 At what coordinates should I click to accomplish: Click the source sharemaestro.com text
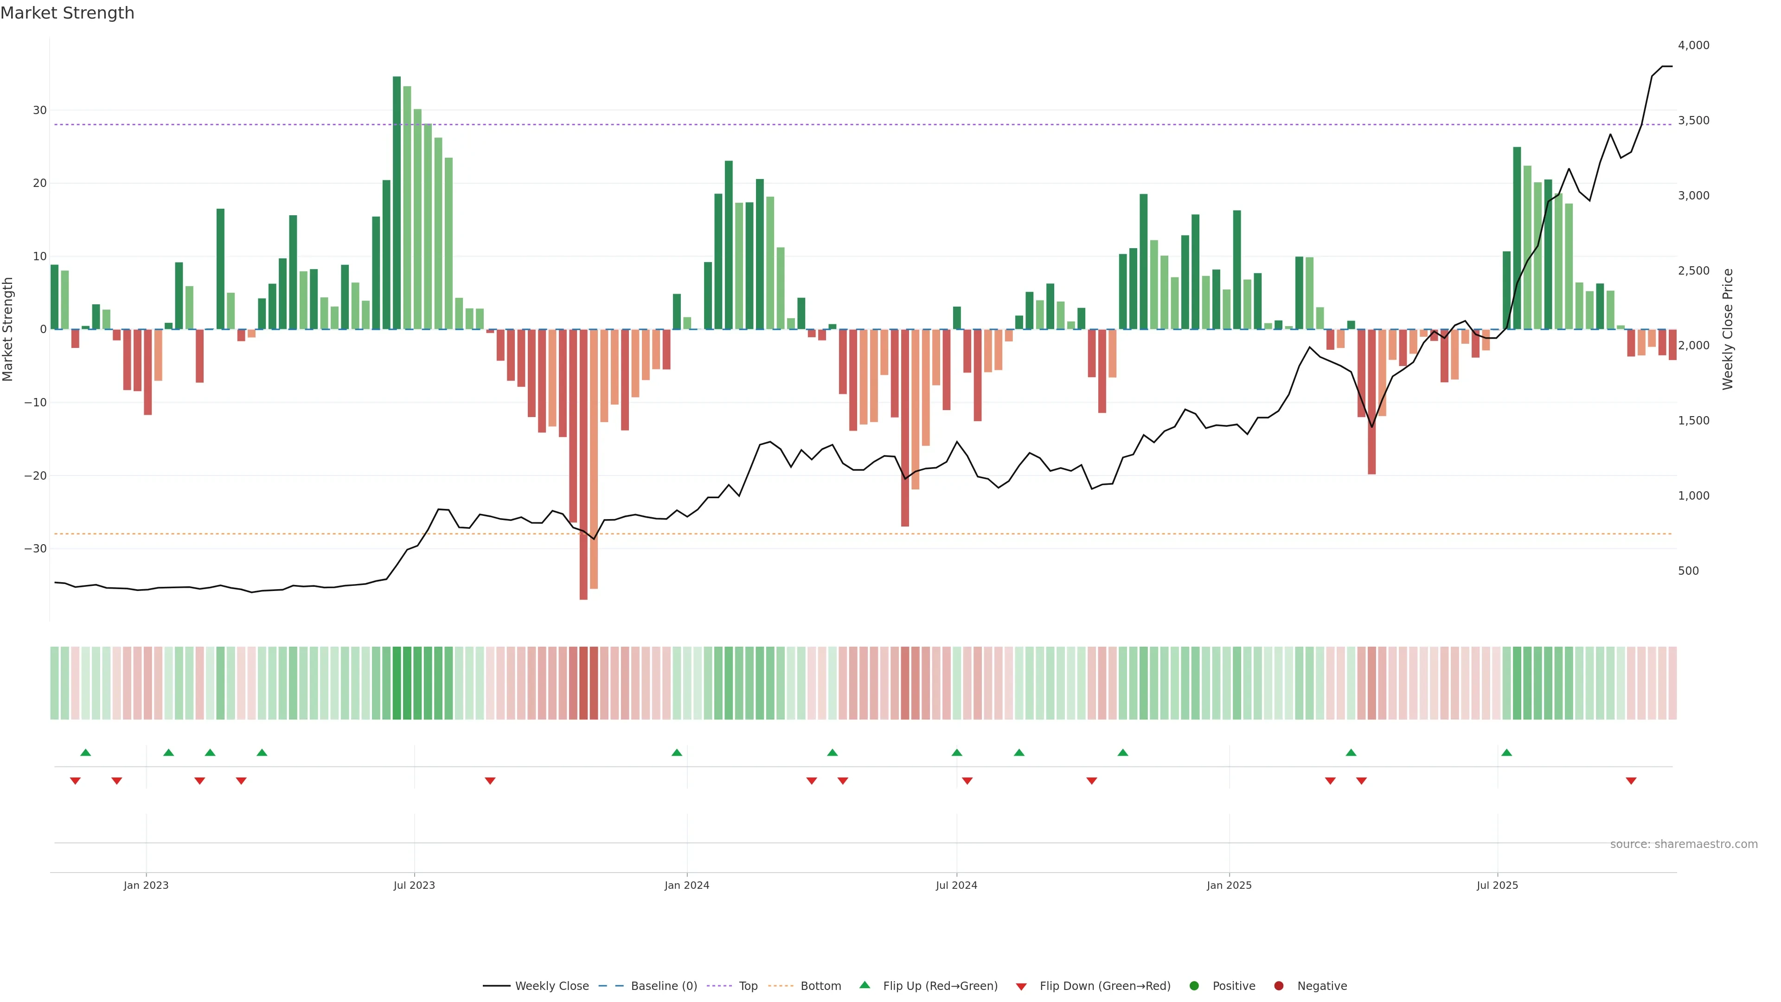[x=1684, y=844]
